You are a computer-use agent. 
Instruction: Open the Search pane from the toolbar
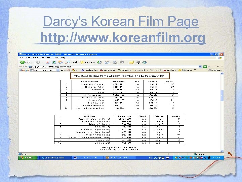click(71, 62)
